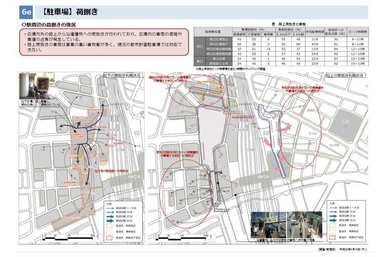Click the 駐停車位置 table header cell
This screenshot has height=257, width=386.
pos(213,32)
